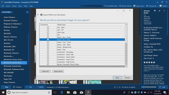Toggle the Fanart - Background checkbox
169x95 pixels.
click(x=48, y=47)
